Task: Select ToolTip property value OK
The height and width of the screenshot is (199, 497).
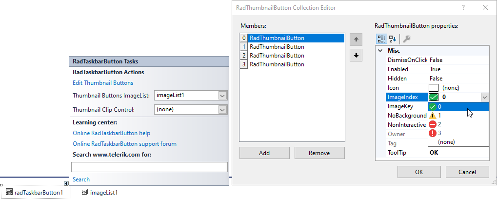Action: 458,153
